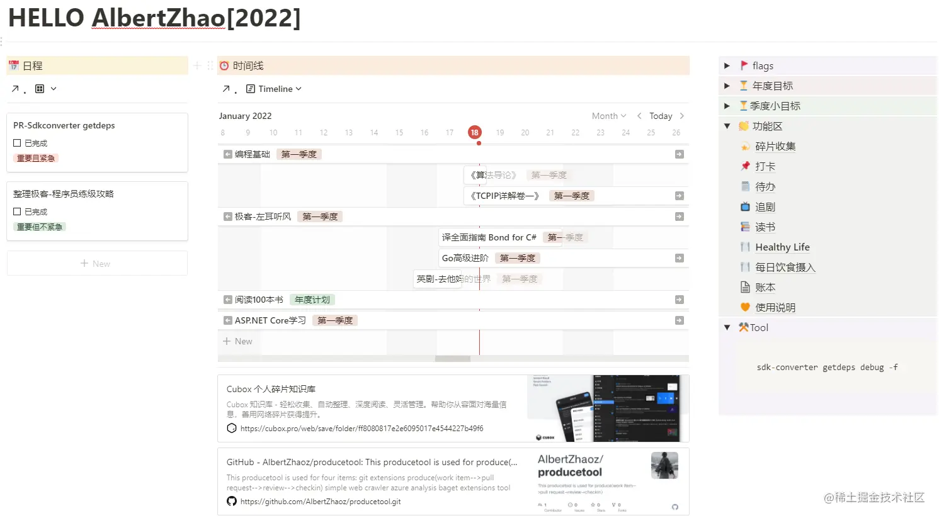Screen dimensions: 939x518
Task: Click the timeline horizontal scrollbar thumb
Action: pyautogui.click(x=453, y=359)
